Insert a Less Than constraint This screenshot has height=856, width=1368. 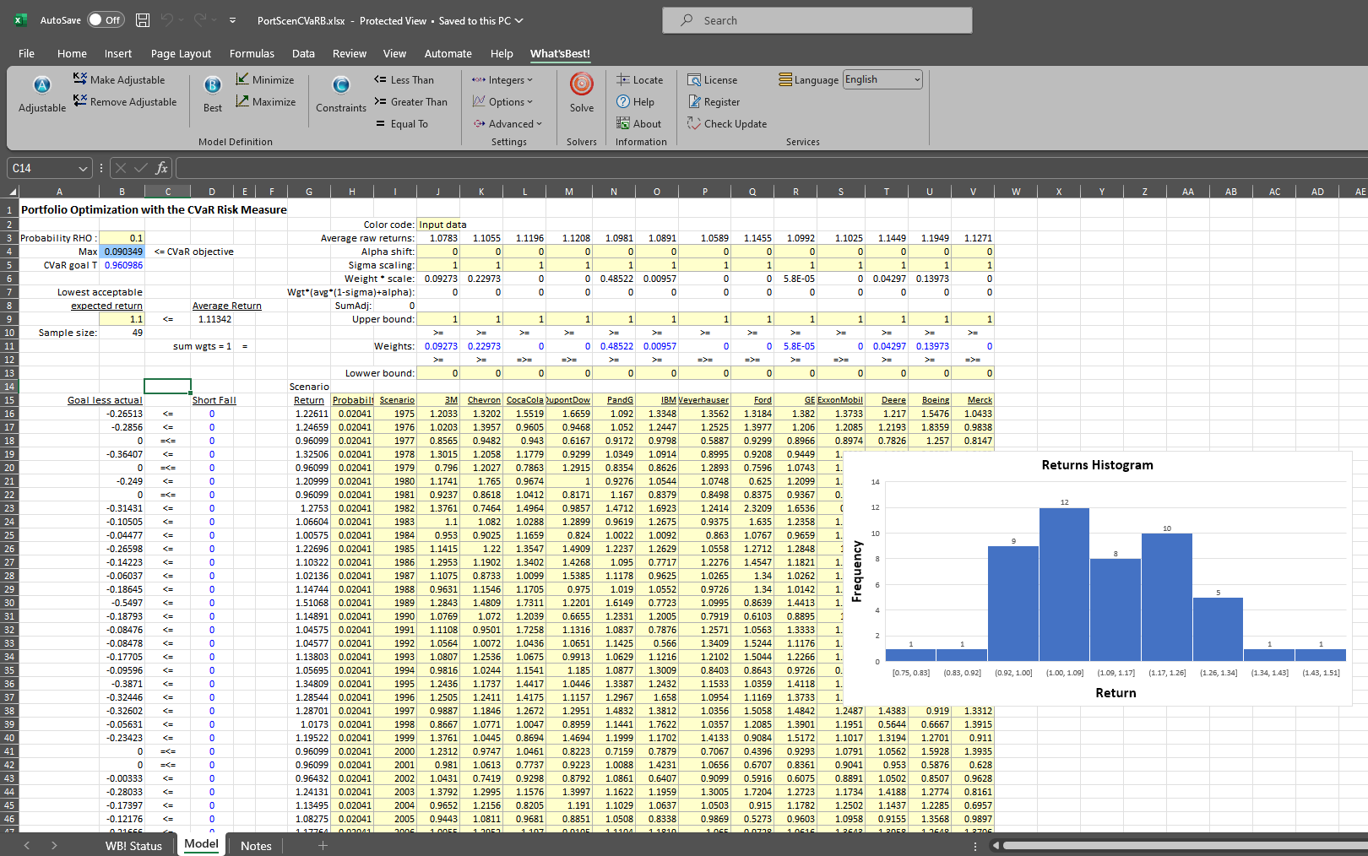pos(404,79)
